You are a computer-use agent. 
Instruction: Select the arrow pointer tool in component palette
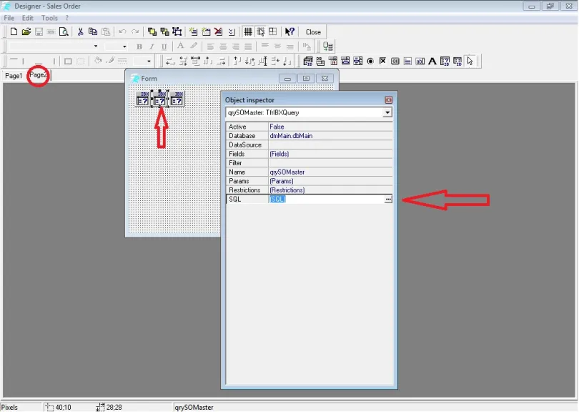470,61
